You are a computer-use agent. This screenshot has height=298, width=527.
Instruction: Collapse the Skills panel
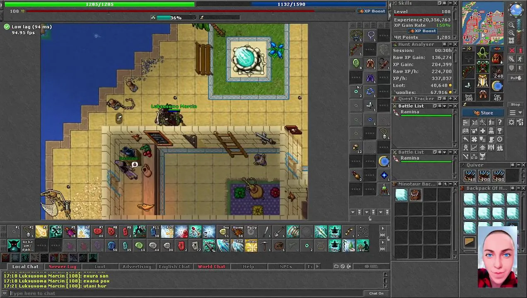point(450,3)
